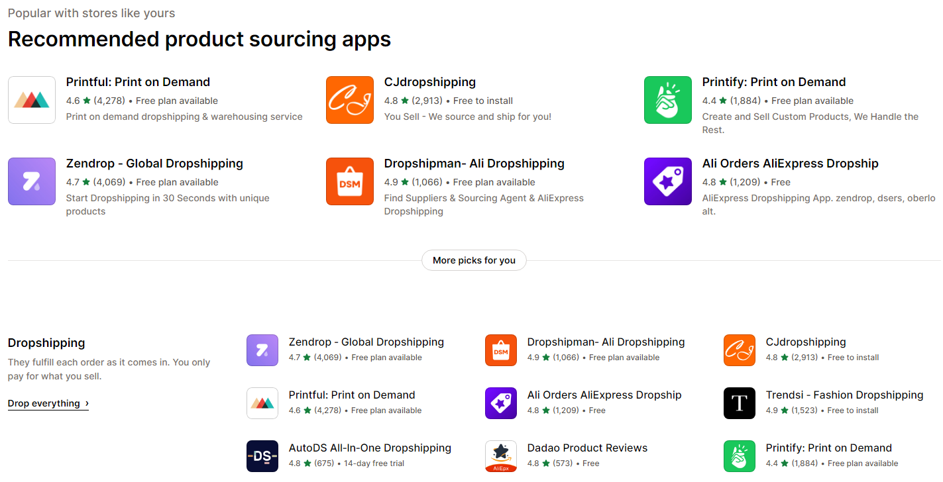
Task: Click 'Create and Sell Custom Products' description
Action: 810,123
